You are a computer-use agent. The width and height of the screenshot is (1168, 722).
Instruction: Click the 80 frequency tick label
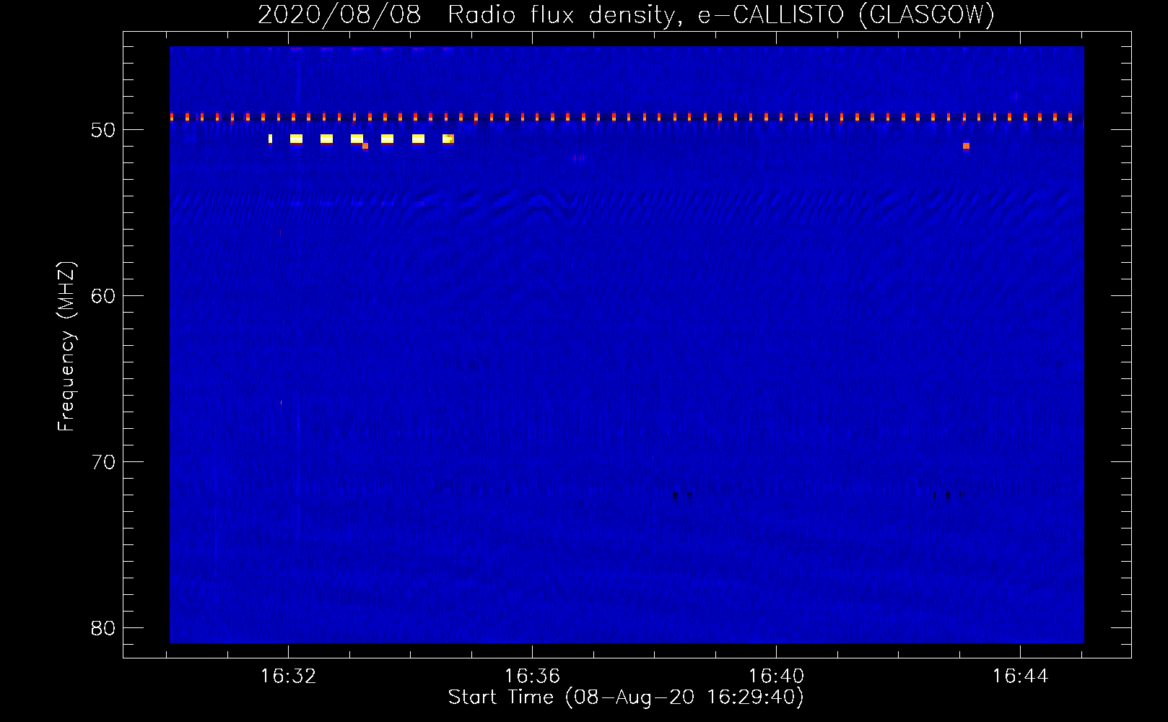[x=103, y=628]
